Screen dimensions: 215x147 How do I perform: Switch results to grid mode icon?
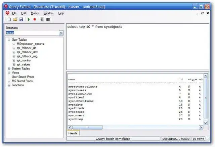48,19
